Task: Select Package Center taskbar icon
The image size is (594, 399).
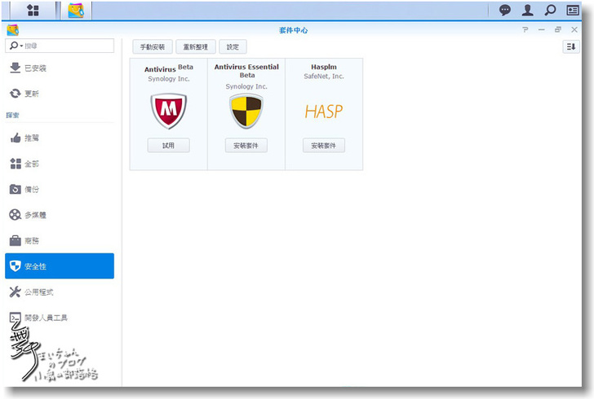Action: [x=76, y=11]
